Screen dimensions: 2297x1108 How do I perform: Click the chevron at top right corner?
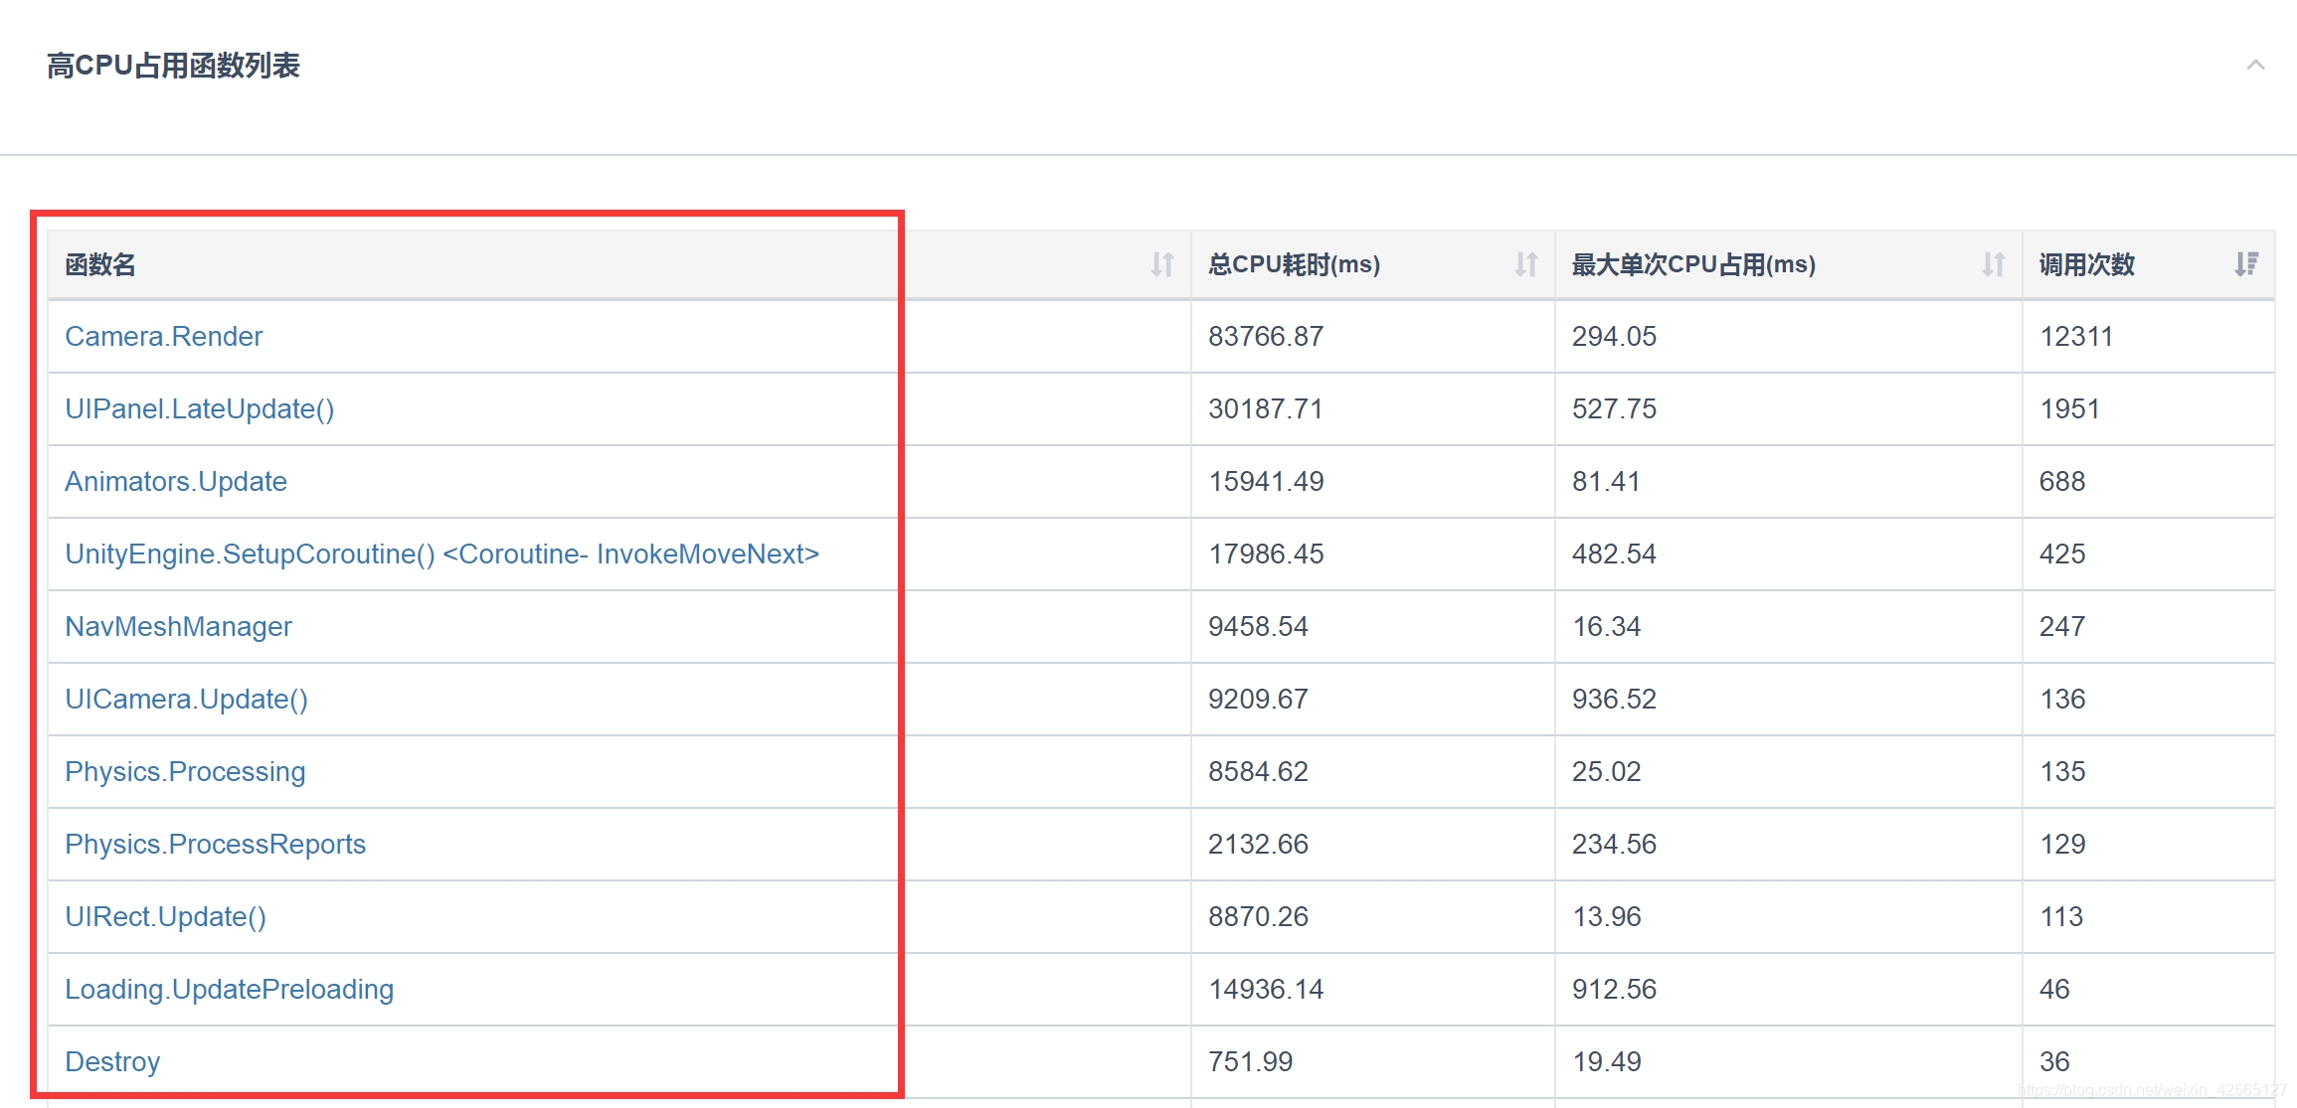tap(2255, 66)
